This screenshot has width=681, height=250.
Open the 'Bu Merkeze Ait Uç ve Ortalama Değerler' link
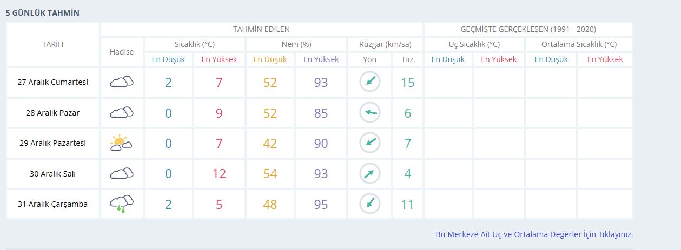point(534,234)
